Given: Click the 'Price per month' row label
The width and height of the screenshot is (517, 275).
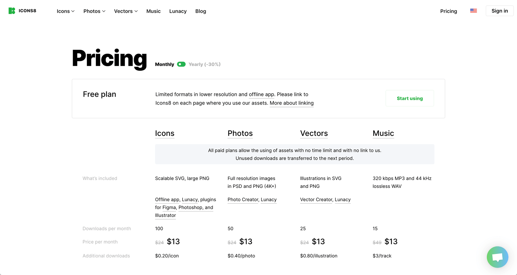Looking at the screenshot, I should point(100,242).
